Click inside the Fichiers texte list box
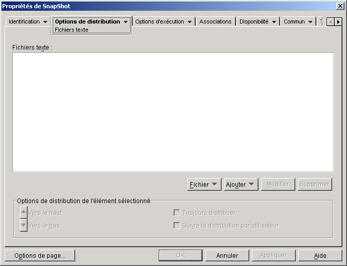The height and width of the screenshot is (266, 347). pos(174,113)
